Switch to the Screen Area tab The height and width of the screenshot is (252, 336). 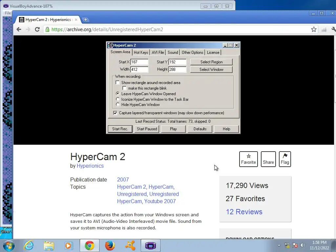coord(120,52)
